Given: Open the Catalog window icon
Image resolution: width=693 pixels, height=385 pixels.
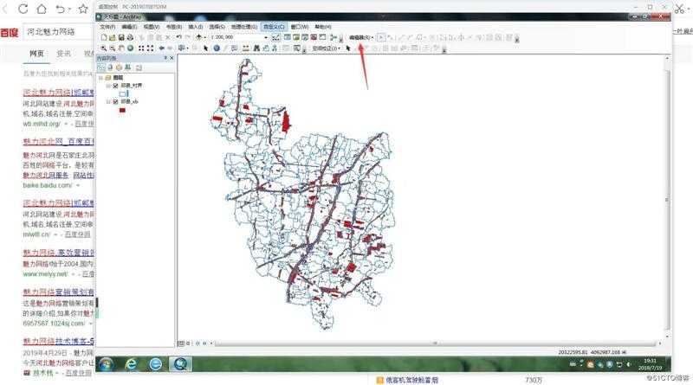Looking at the screenshot, I should point(296,37).
